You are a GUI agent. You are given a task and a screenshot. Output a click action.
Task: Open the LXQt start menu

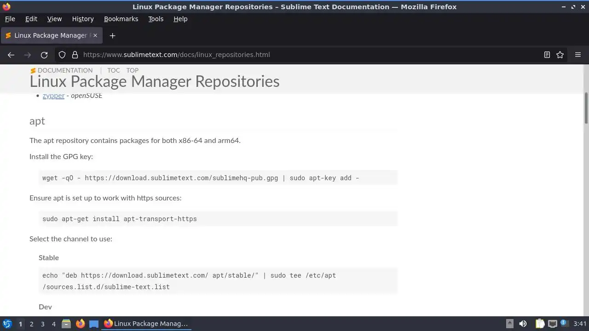[x=7, y=324]
